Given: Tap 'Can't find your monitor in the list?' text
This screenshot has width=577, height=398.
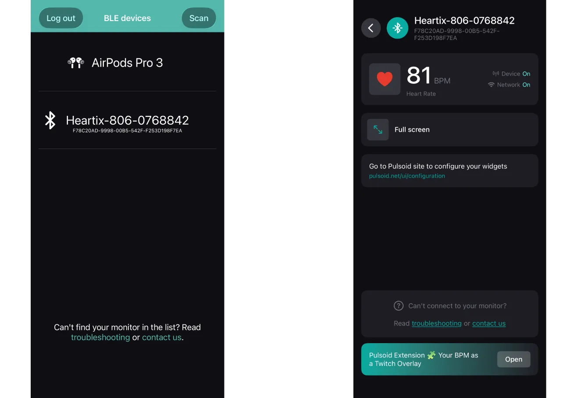Looking at the screenshot, I should (x=117, y=327).
